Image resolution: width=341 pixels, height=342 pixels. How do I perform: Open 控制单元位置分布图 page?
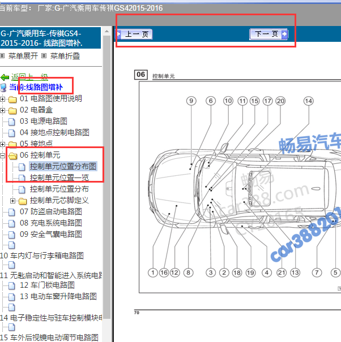63,166
